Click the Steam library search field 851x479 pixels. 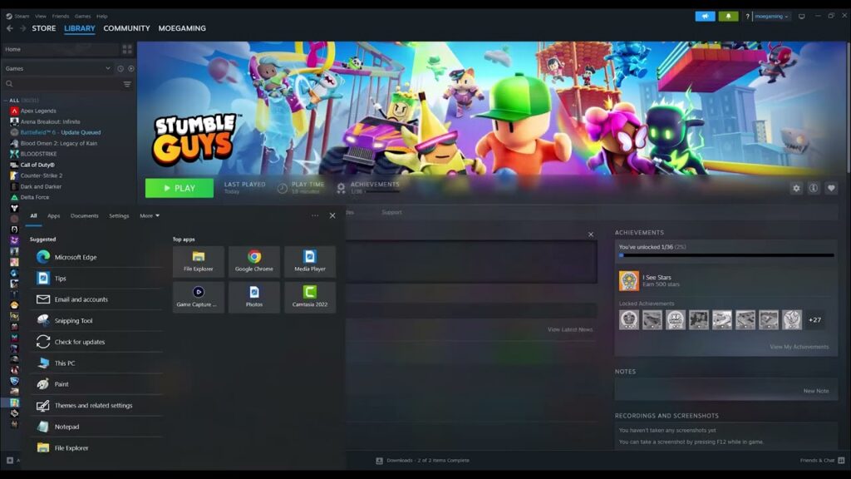61,84
